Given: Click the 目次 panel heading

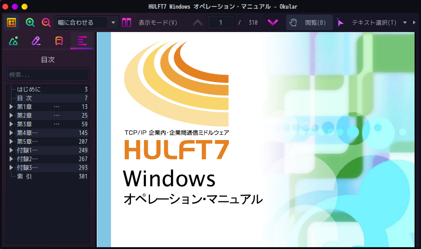Looking at the screenshot, I should 48,60.
